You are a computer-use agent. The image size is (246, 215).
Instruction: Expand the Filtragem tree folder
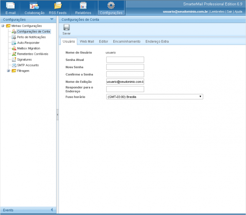click(x=9, y=71)
